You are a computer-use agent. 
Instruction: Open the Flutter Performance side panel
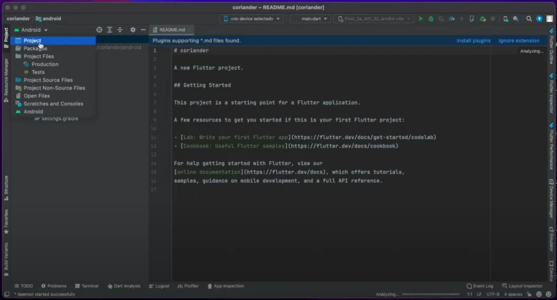(552, 146)
